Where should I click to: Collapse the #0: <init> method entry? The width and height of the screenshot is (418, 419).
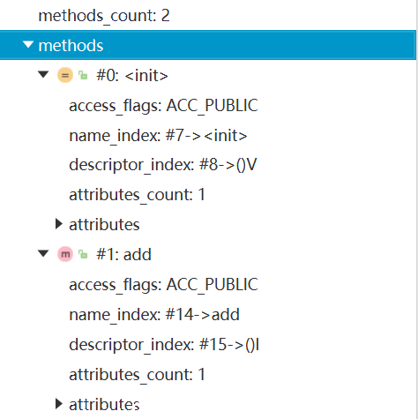coord(43,74)
